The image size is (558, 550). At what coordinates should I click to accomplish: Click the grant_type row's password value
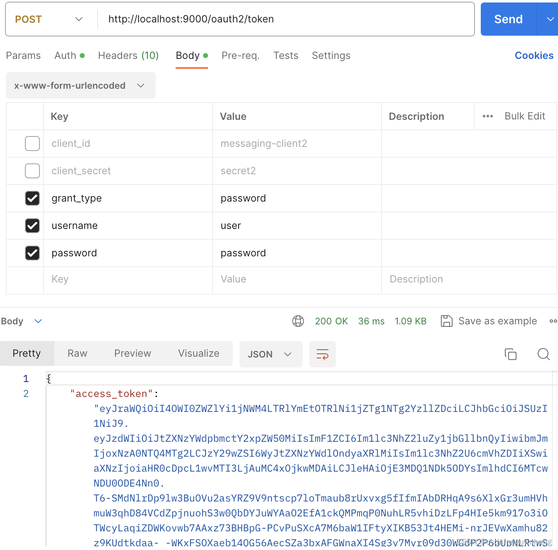(x=297, y=198)
